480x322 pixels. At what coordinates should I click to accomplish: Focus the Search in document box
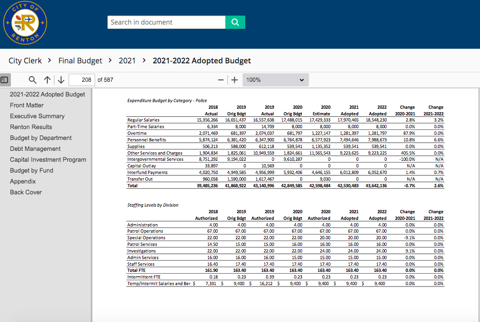(x=166, y=22)
